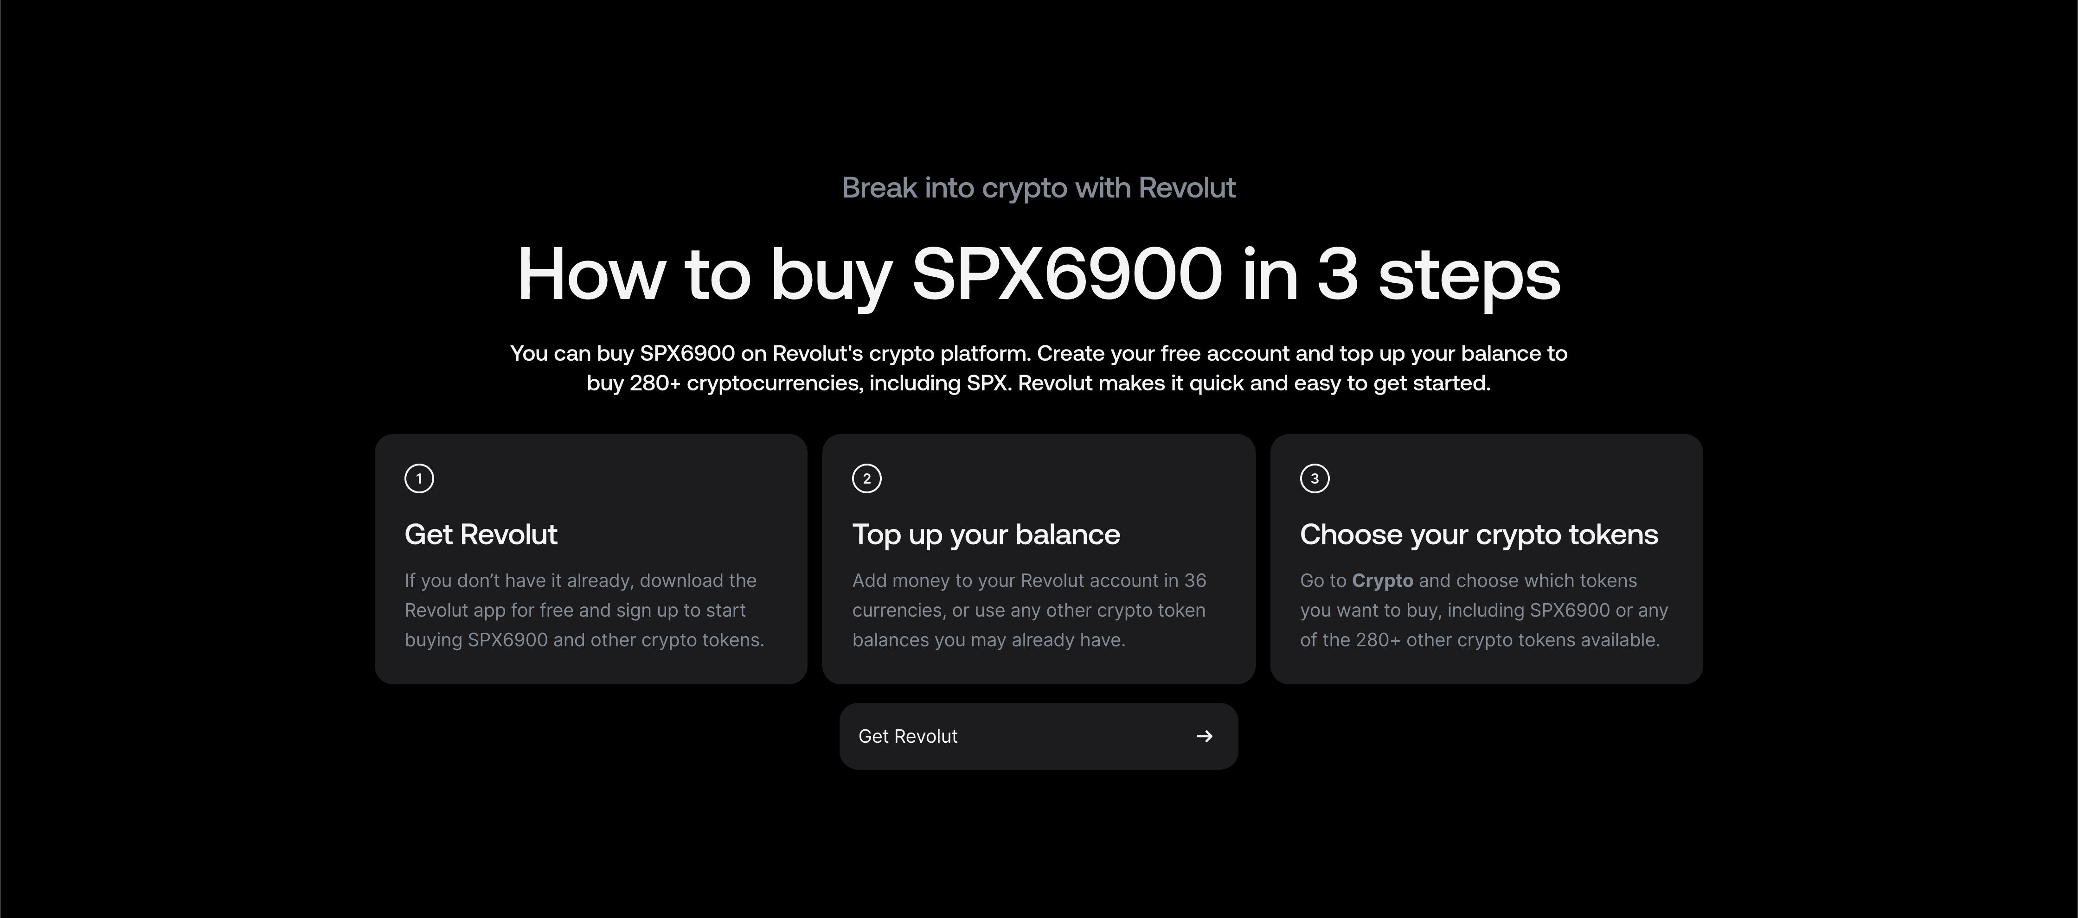
Task: Click the How to buy SPX6900 heading
Action: point(1039,275)
